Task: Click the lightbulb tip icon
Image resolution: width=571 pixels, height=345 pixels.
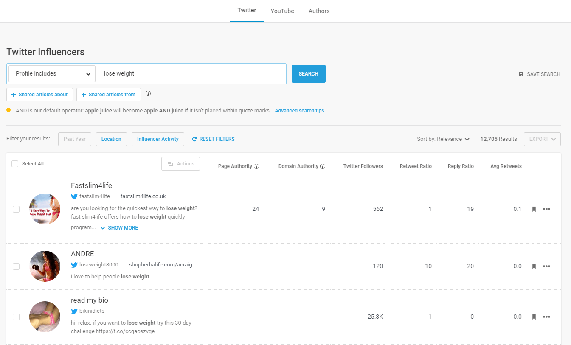Action: pyautogui.click(x=8, y=111)
